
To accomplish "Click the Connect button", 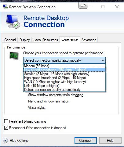I will point(86,141).
